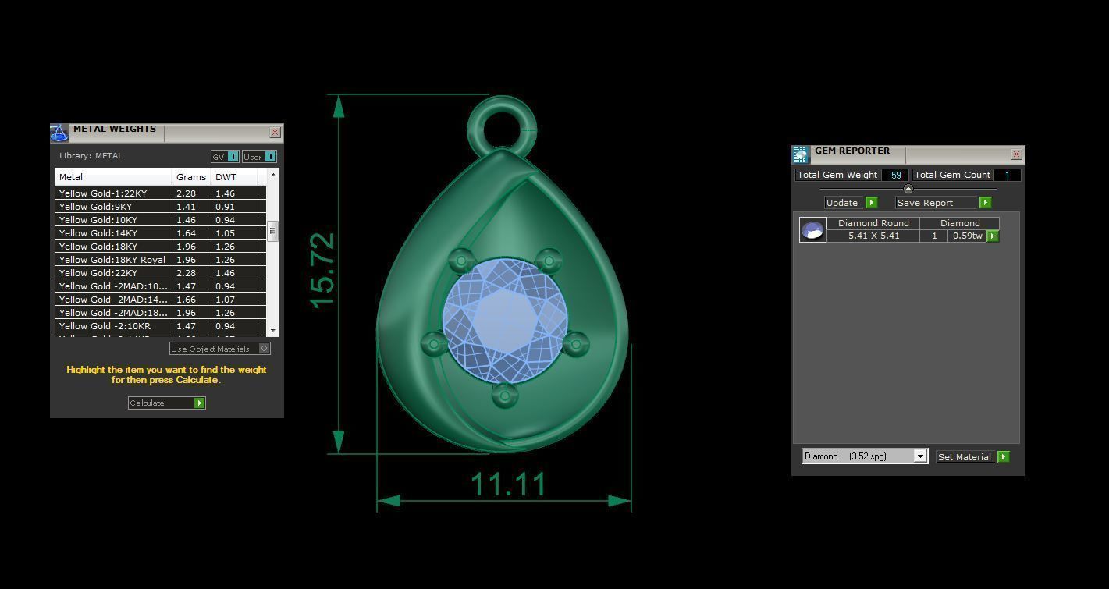The height and width of the screenshot is (589, 1109).
Task: Select the Yellow Gold -2:10KR row
Action: coord(160,326)
